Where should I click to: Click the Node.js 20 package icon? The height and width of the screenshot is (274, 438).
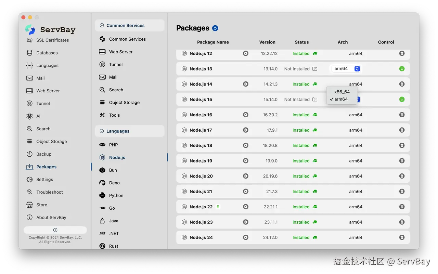[x=184, y=176]
